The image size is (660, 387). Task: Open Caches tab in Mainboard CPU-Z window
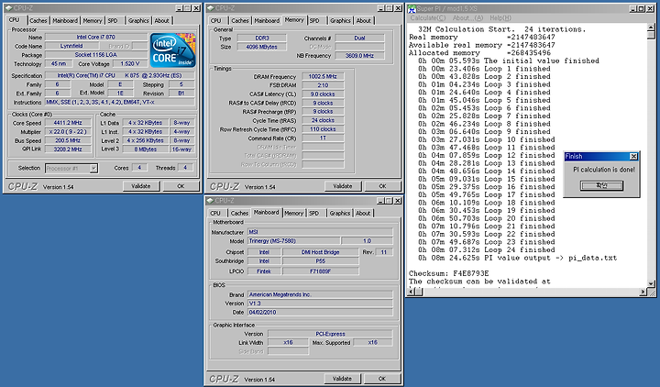pyautogui.click(x=239, y=213)
